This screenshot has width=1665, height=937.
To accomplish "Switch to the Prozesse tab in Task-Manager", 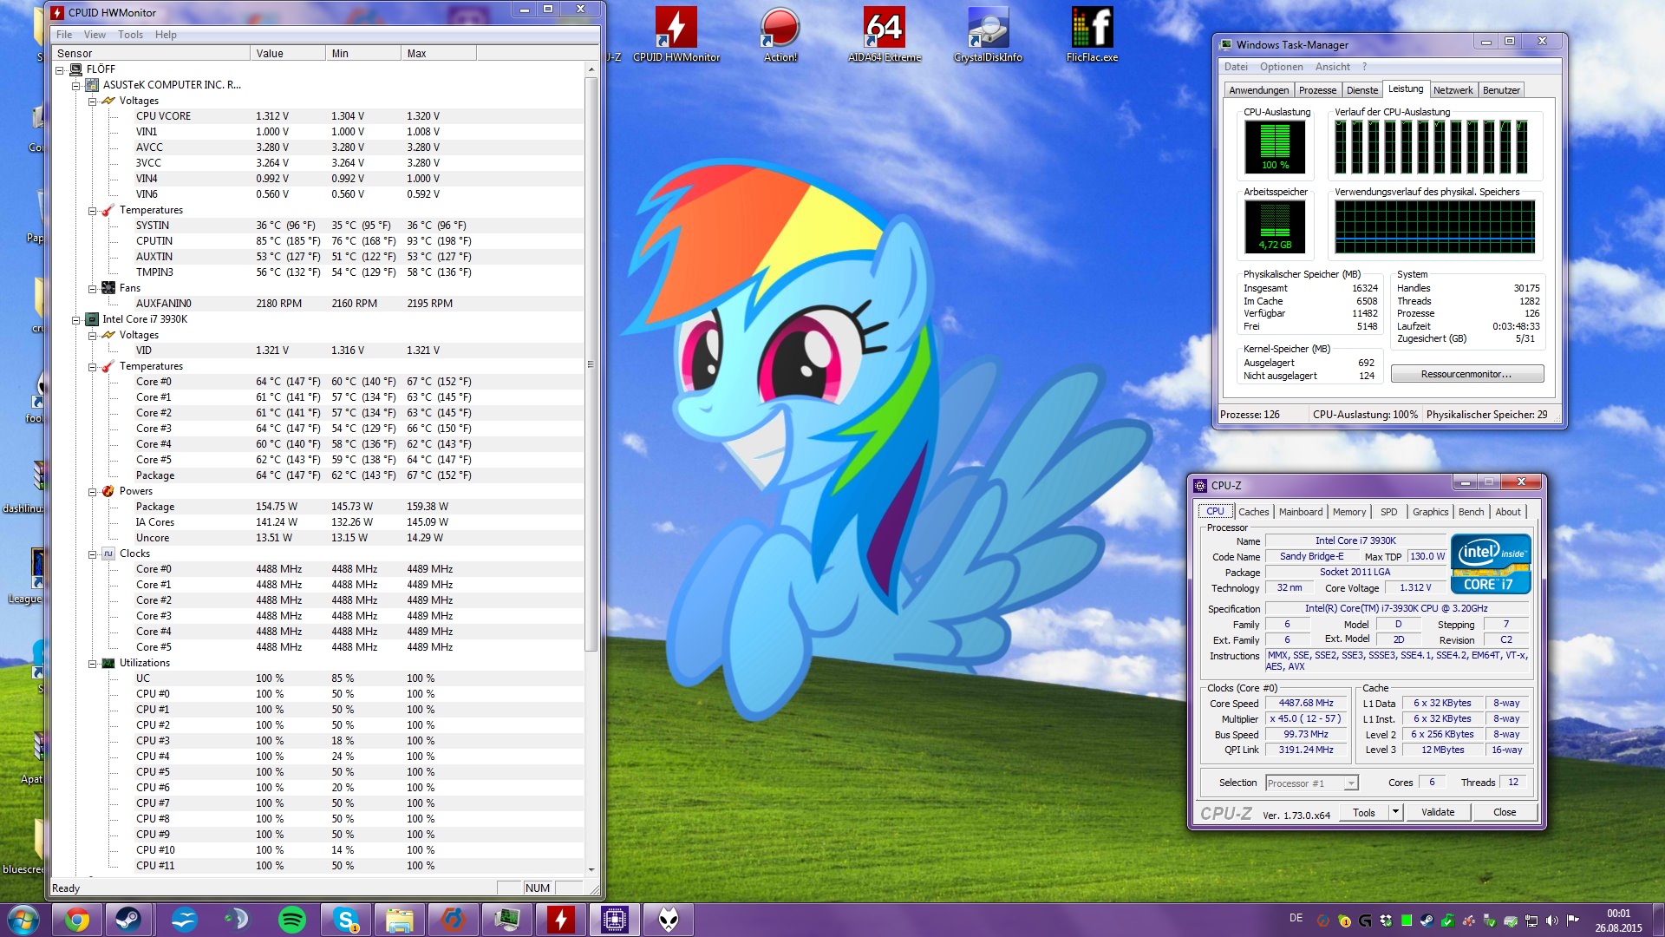I will (1316, 90).
